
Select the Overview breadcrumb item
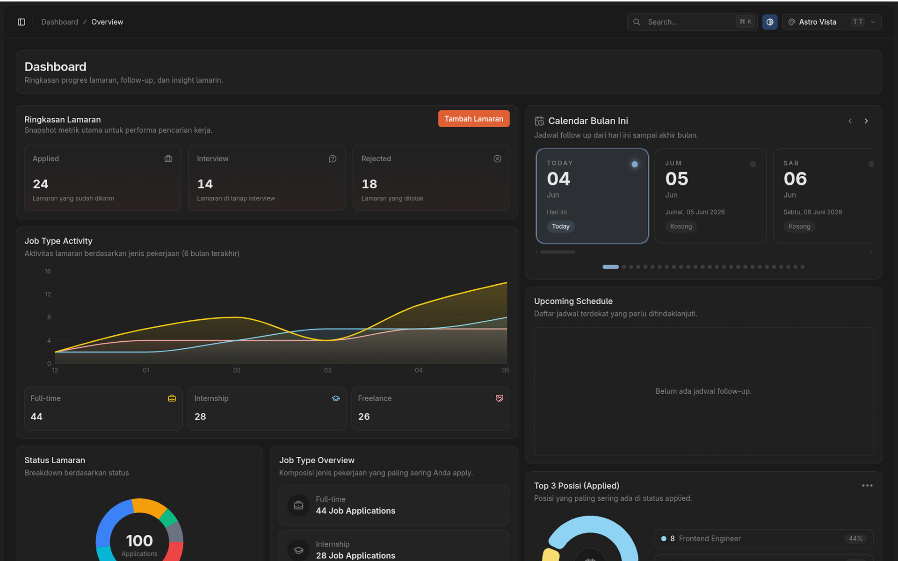(x=107, y=22)
